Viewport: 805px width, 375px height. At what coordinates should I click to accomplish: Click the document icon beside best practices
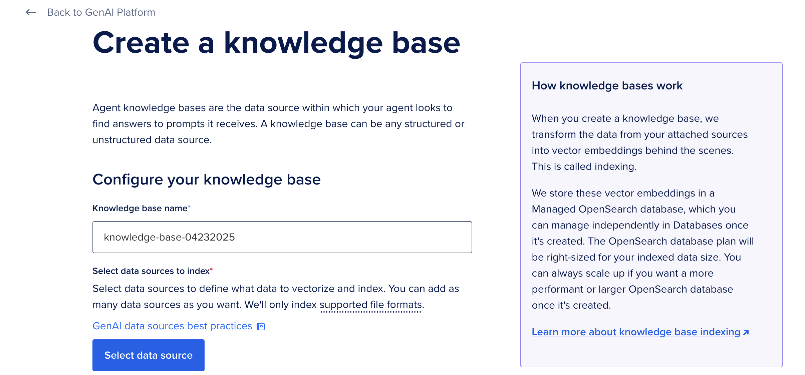click(x=261, y=327)
